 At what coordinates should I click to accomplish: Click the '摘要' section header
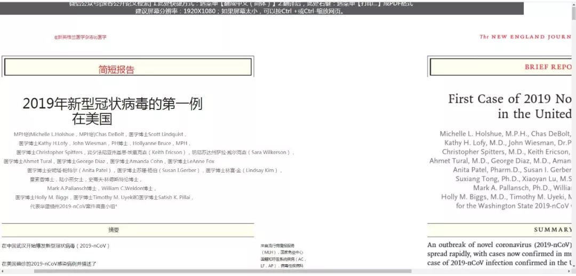coord(114,230)
